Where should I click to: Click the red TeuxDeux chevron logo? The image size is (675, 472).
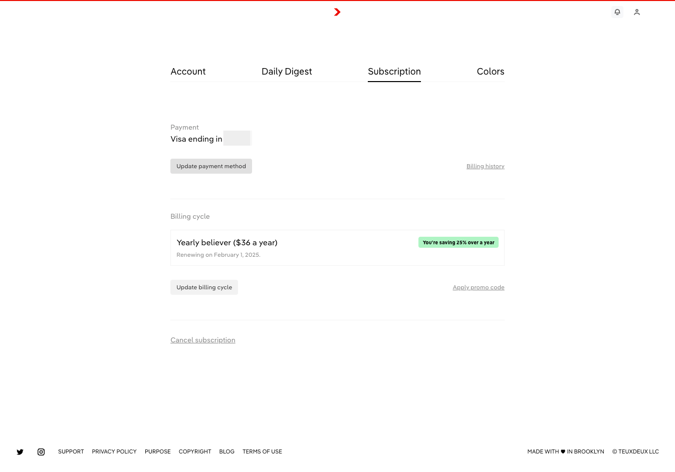[x=337, y=12]
